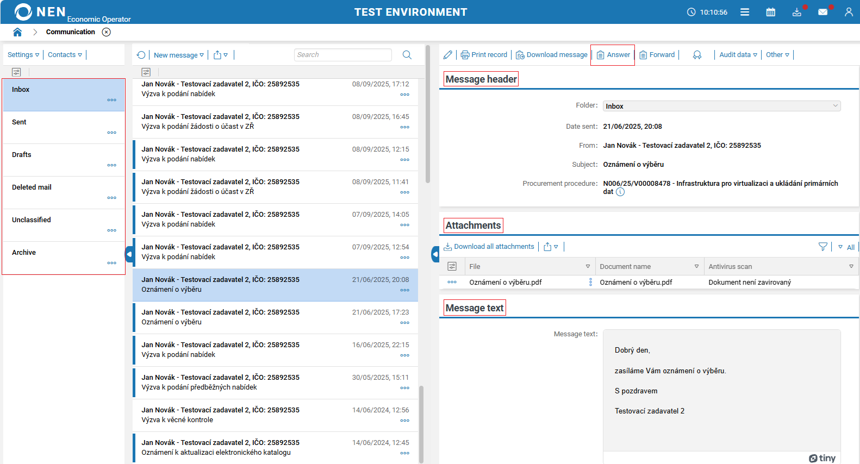Click Download all attachments
The image size is (860, 464).
coord(489,247)
